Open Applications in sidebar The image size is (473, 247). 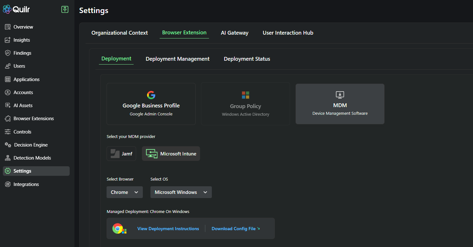tap(36, 79)
